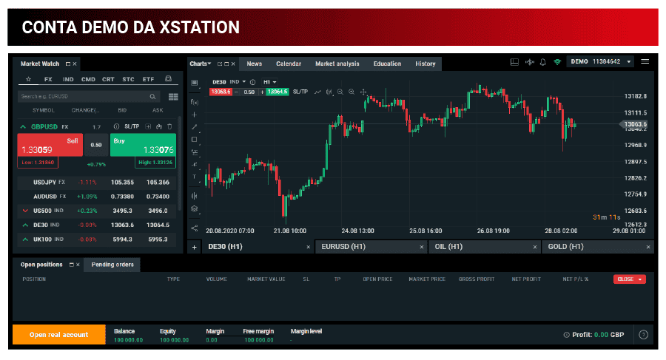Filter Market Watch by FX
Viewport: 666px width, 360px height.
click(x=48, y=79)
